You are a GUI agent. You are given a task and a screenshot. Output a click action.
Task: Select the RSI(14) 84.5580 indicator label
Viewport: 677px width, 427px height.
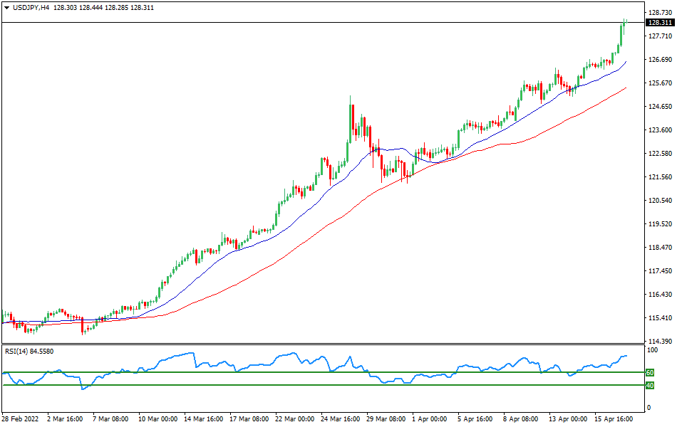point(29,351)
